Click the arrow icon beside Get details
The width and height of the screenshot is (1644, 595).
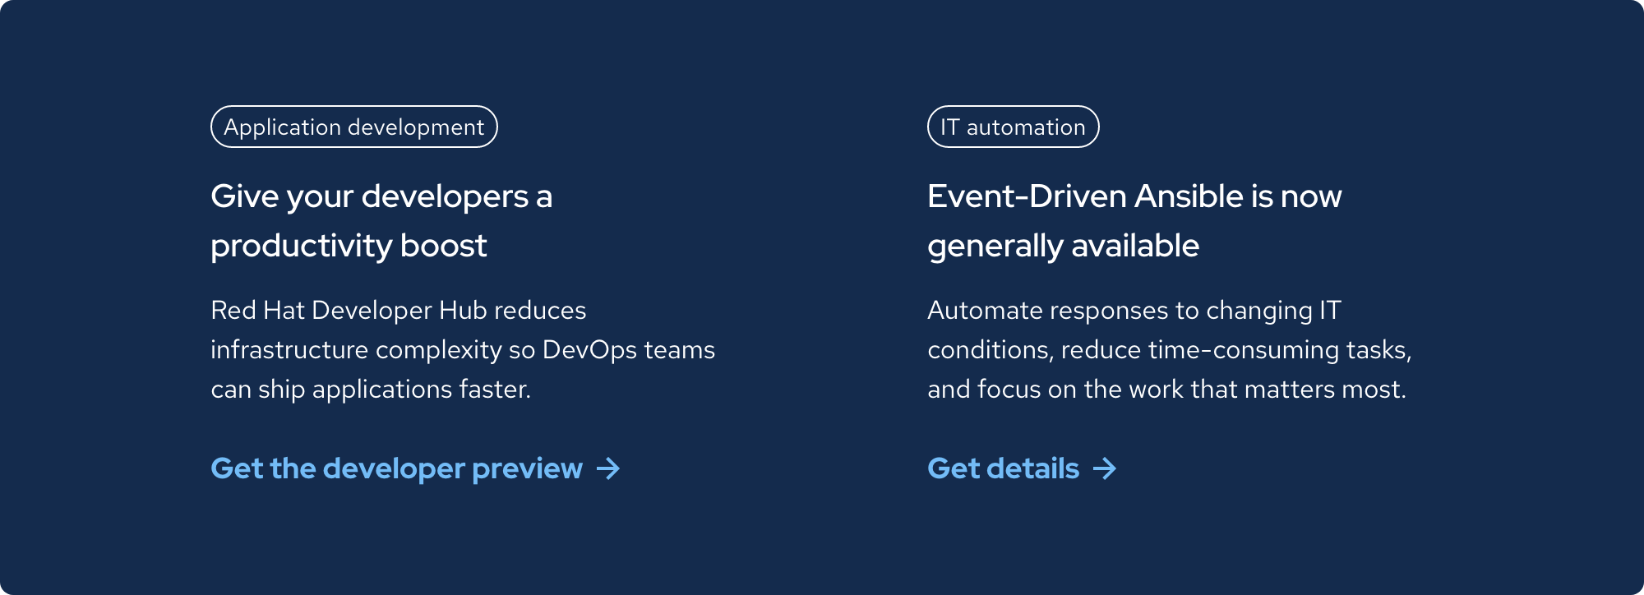click(1105, 469)
